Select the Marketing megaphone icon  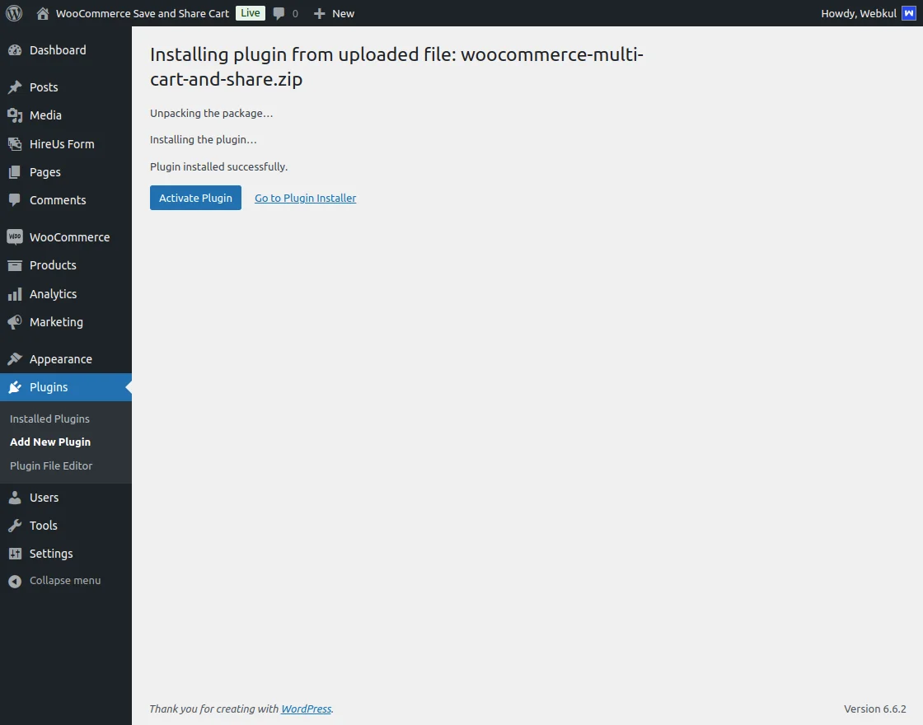pos(16,322)
